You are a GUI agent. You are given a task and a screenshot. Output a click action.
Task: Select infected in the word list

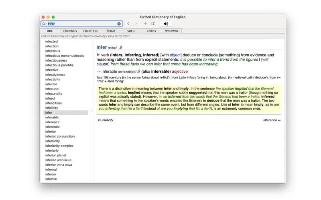click(x=51, y=42)
